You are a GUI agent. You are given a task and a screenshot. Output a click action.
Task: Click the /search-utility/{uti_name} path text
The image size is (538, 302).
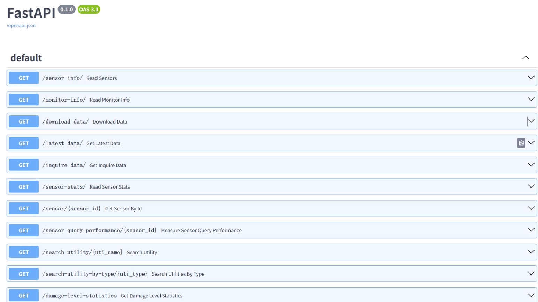[83, 252]
